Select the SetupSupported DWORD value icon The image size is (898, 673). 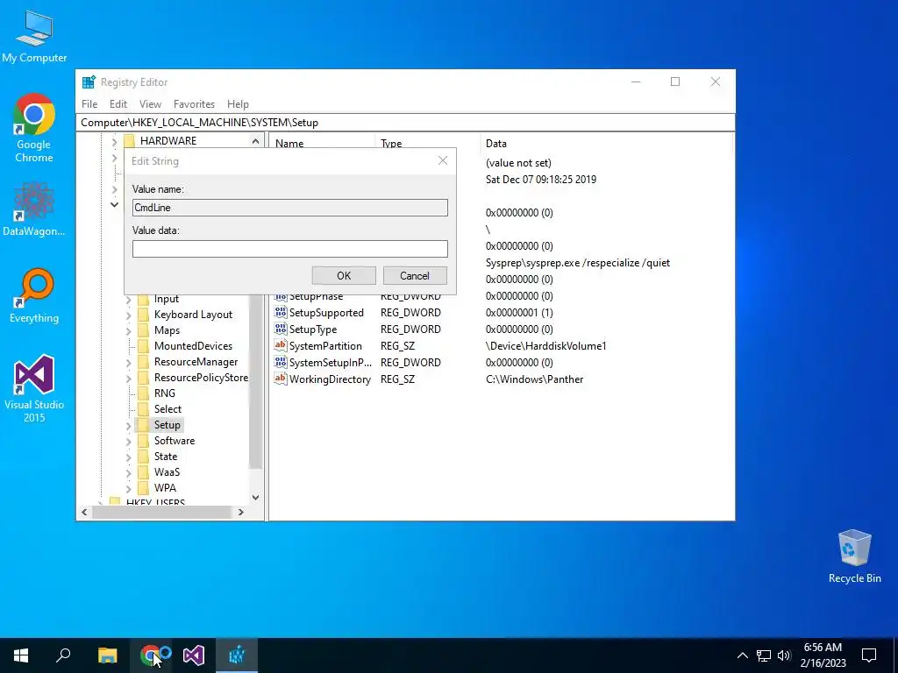coord(280,313)
